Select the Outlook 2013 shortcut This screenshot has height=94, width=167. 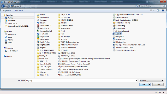119,39
